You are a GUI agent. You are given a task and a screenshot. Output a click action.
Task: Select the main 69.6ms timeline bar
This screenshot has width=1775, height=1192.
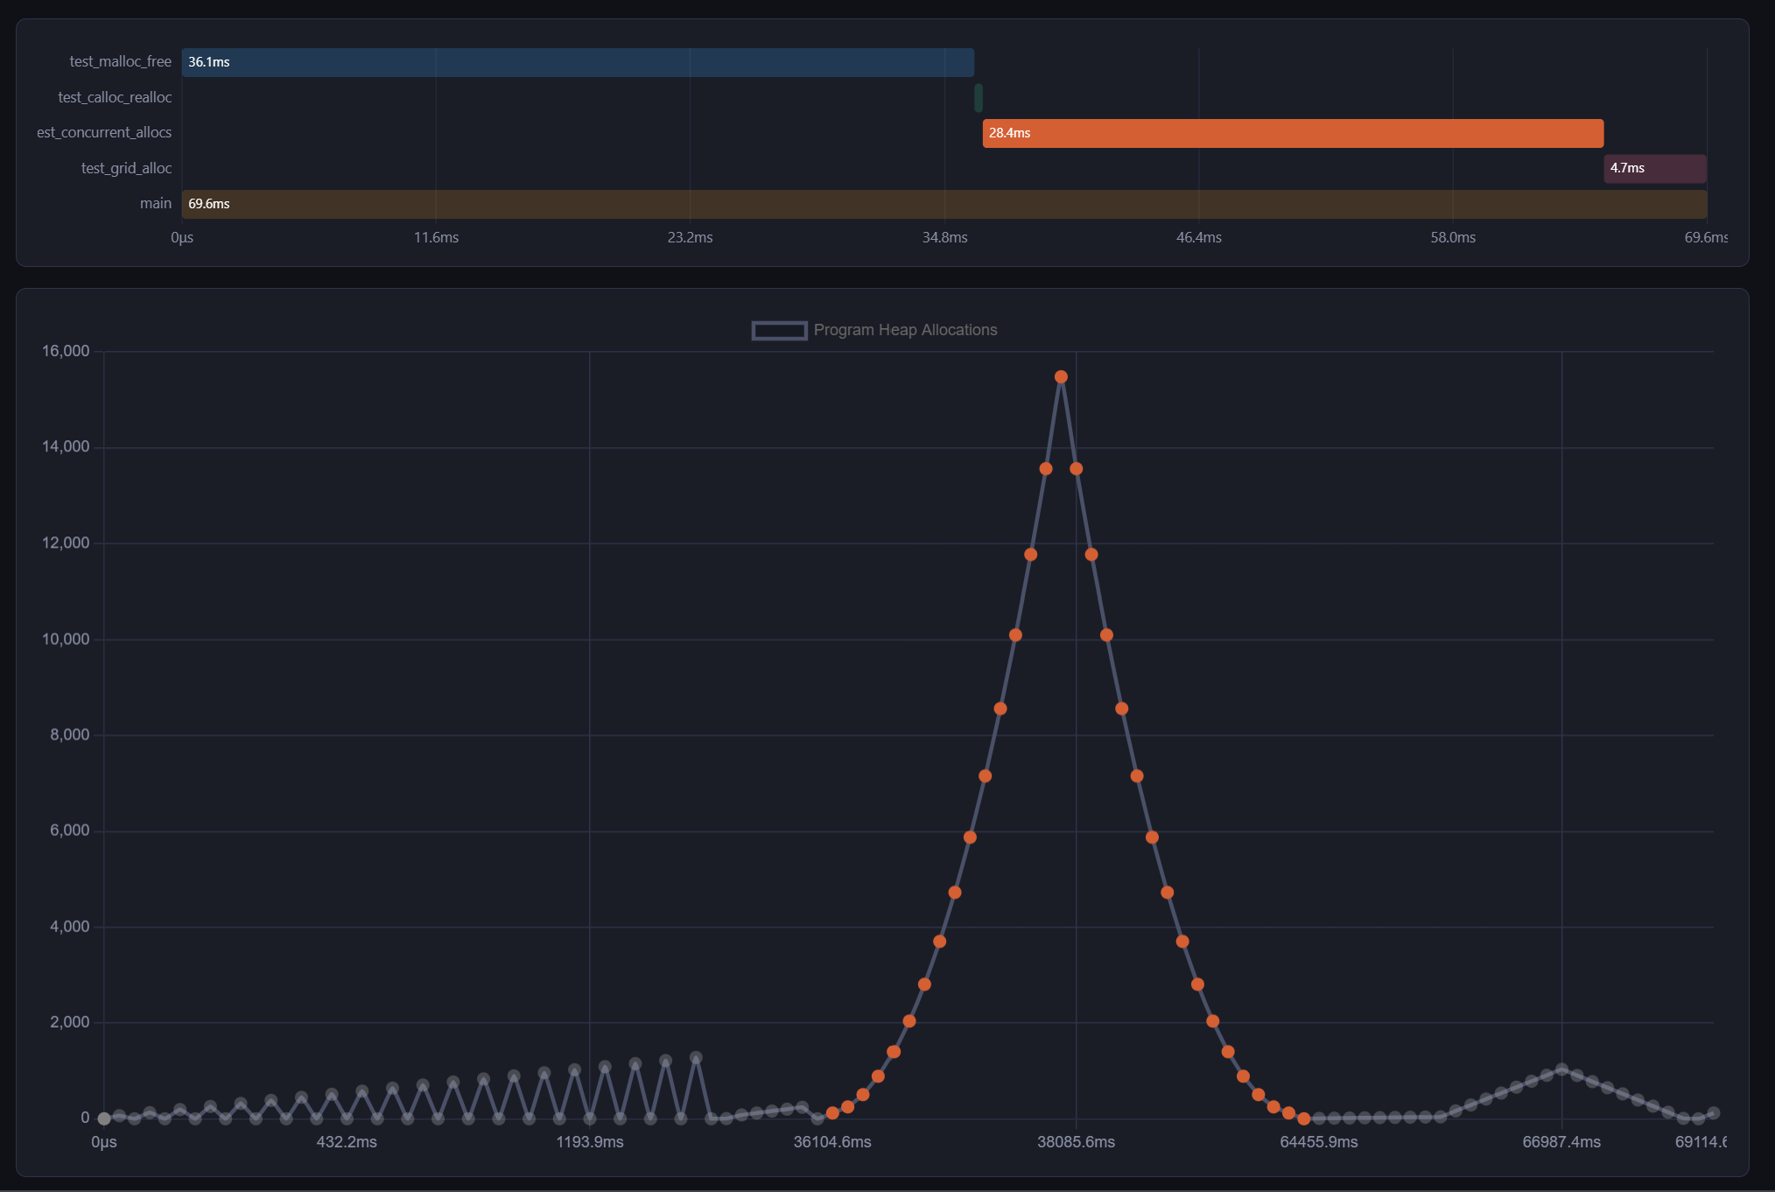coord(944,204)
